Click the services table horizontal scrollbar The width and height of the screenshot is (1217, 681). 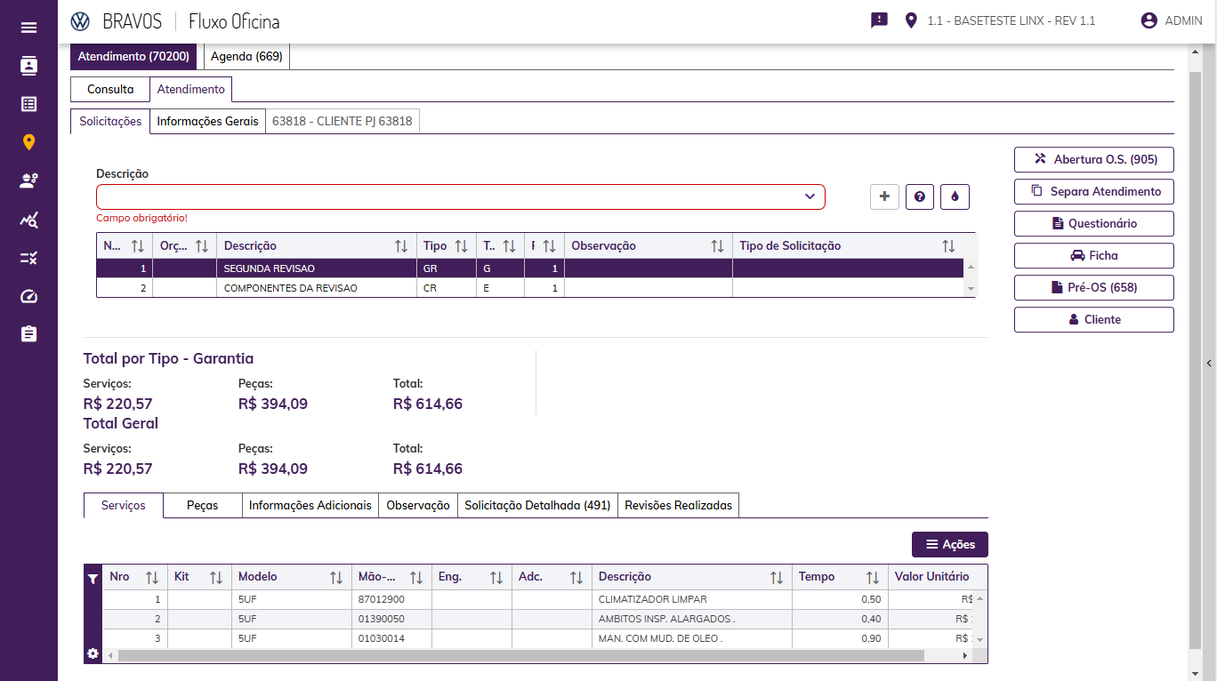coord(520,655)
